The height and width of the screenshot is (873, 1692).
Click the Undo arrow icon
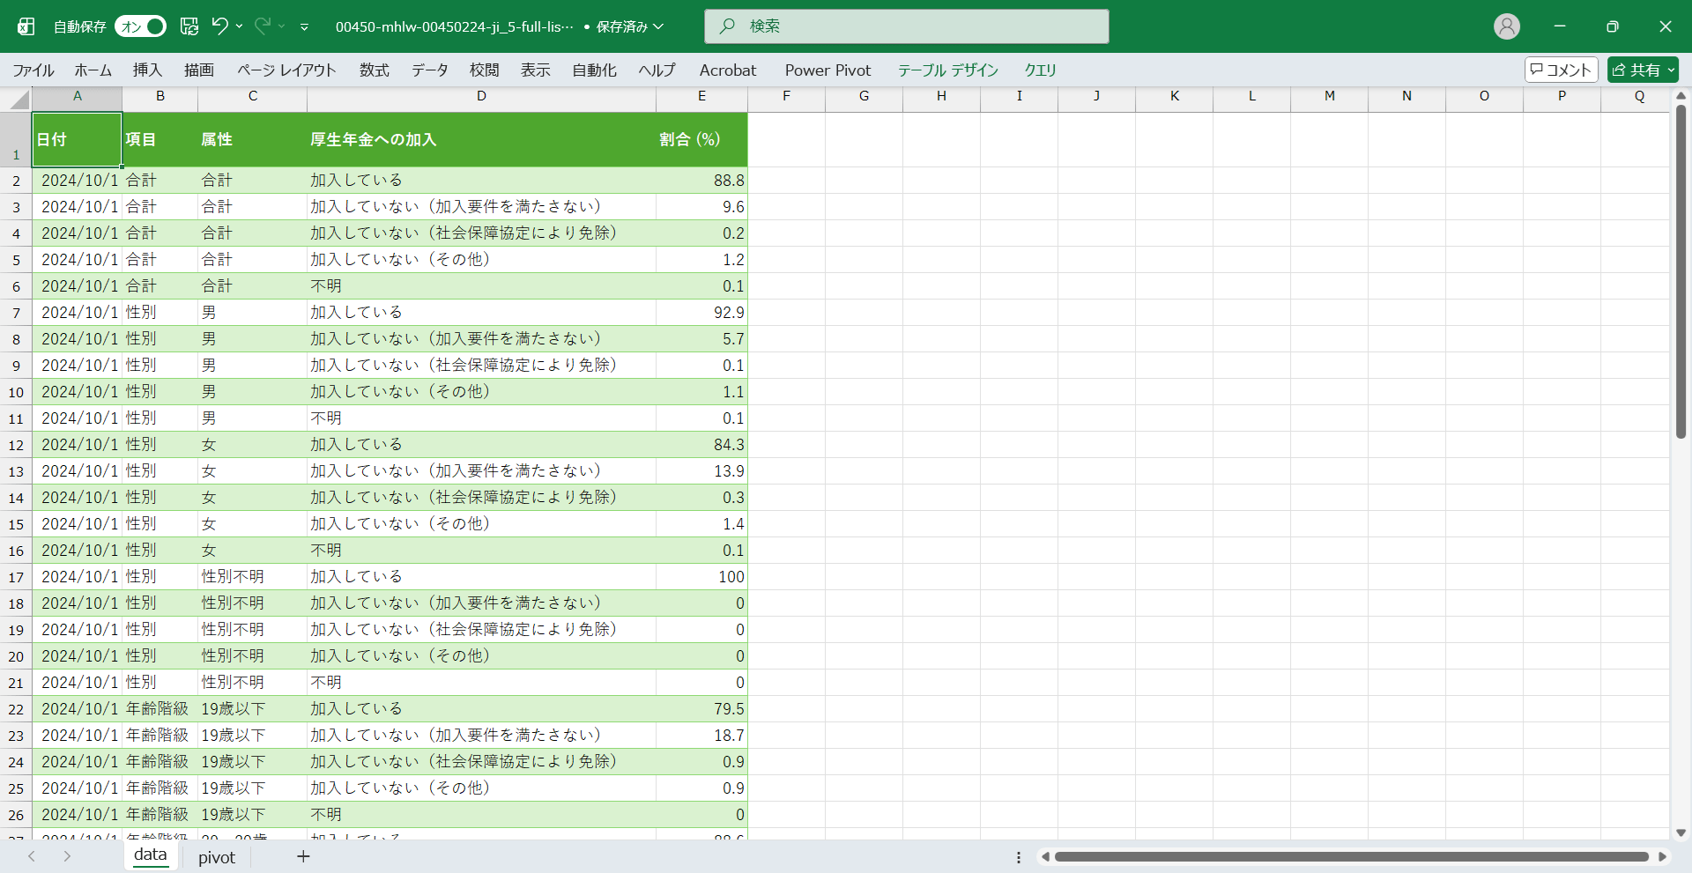(219, 26)
